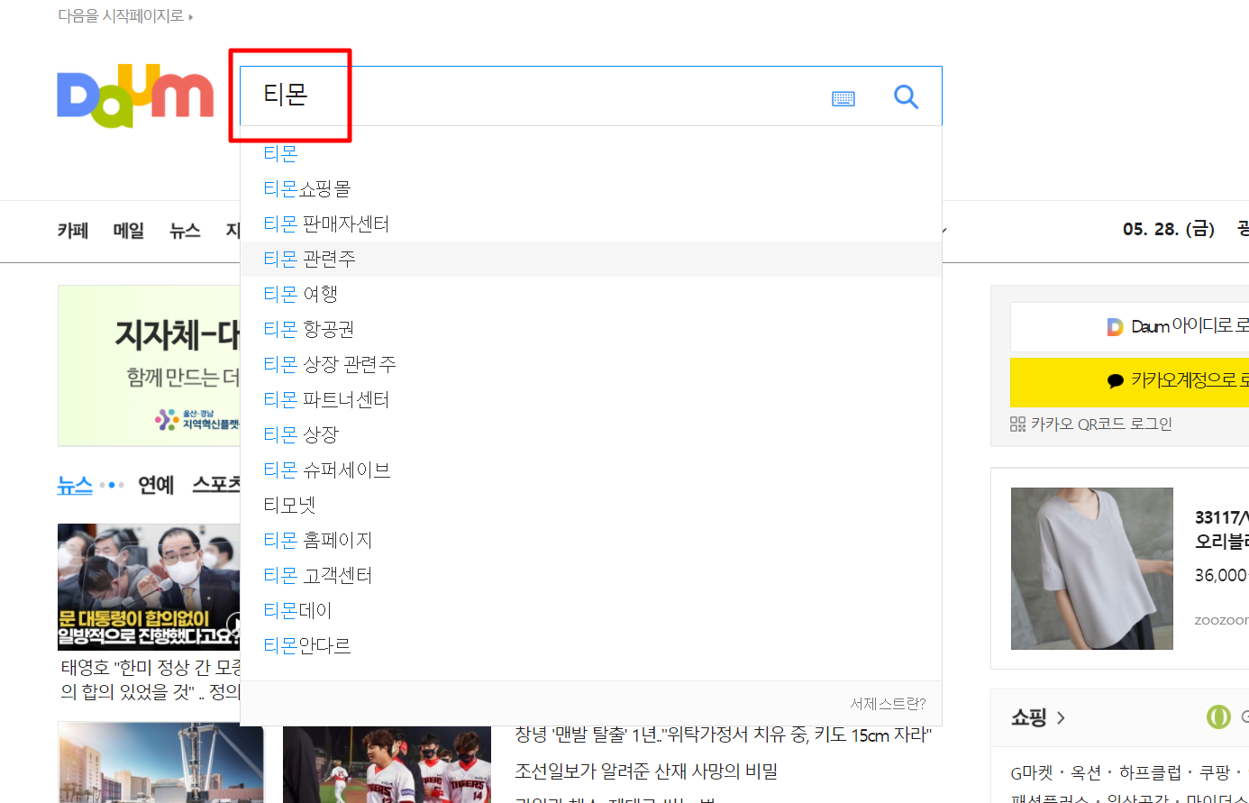1249x803 pixels.
Task: Click the date 05. 28. (금)
Action: [x=1169, y=229]
